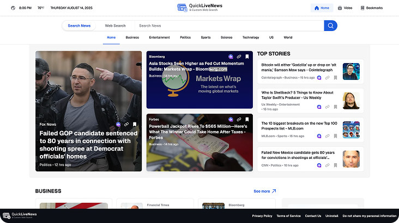Open the Technology category tab
Image resolution: width=399 pixels, height=223 pixels.
pos(251,38)
